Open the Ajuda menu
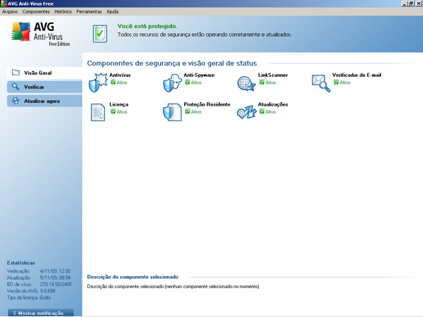 [x=112, y=11]
